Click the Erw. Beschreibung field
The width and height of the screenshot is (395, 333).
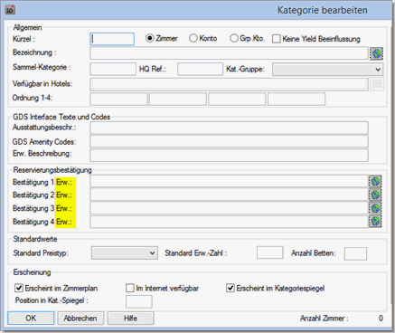[229, 155]
